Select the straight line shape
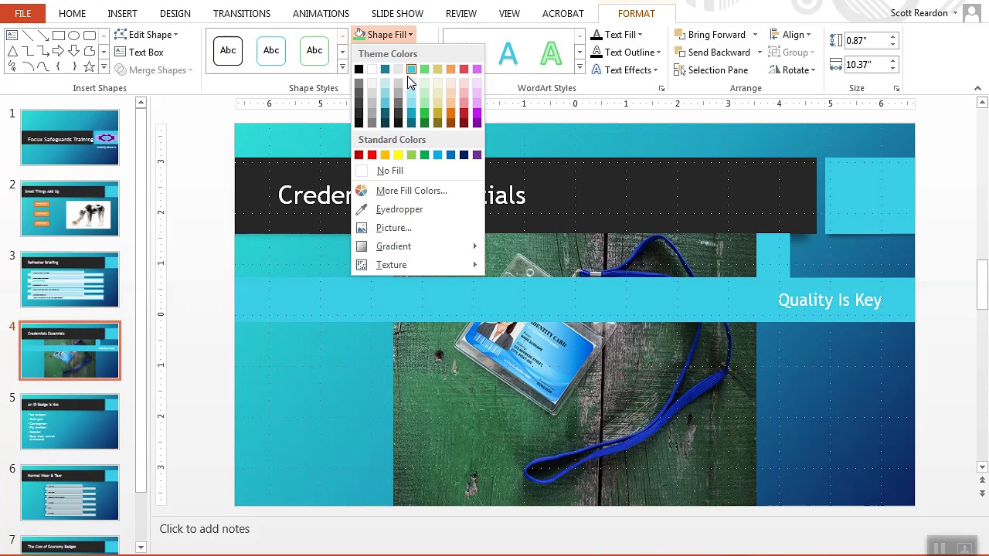Viewport: 989px width, 556px height. pyautogui.click(x=28, y=36)
